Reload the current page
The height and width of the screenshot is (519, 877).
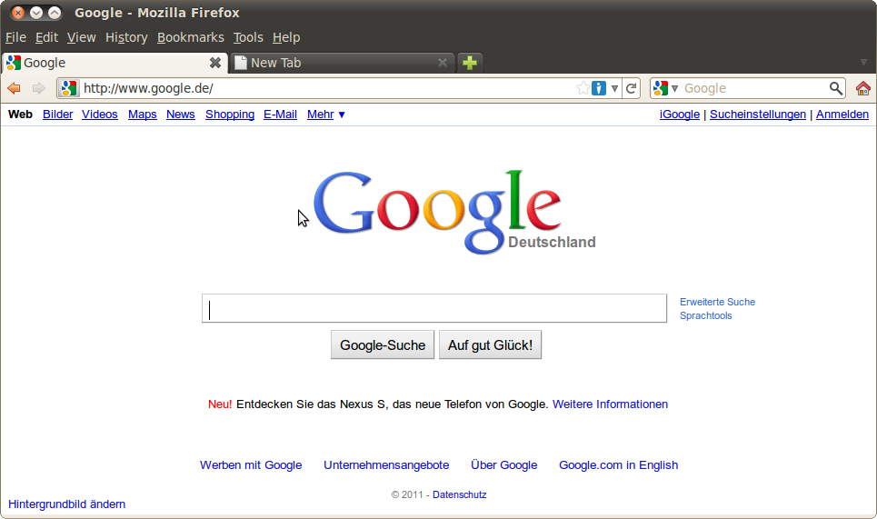[632, 88]
